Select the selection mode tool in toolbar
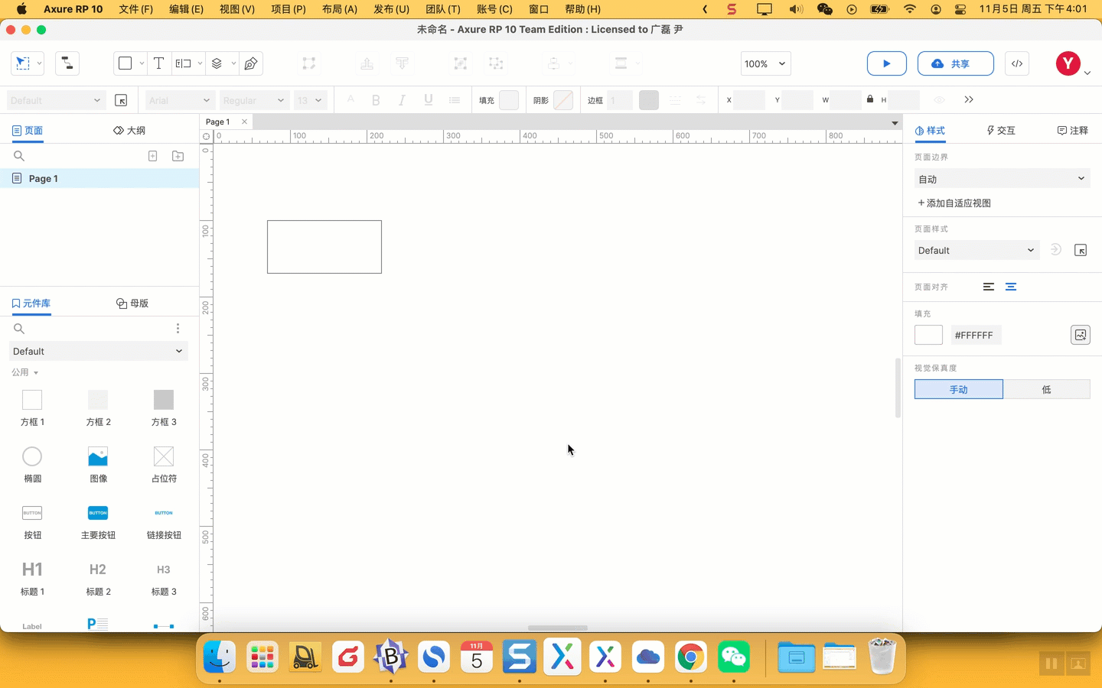This screenshot has height=688, width=1102. pos(23,63)
